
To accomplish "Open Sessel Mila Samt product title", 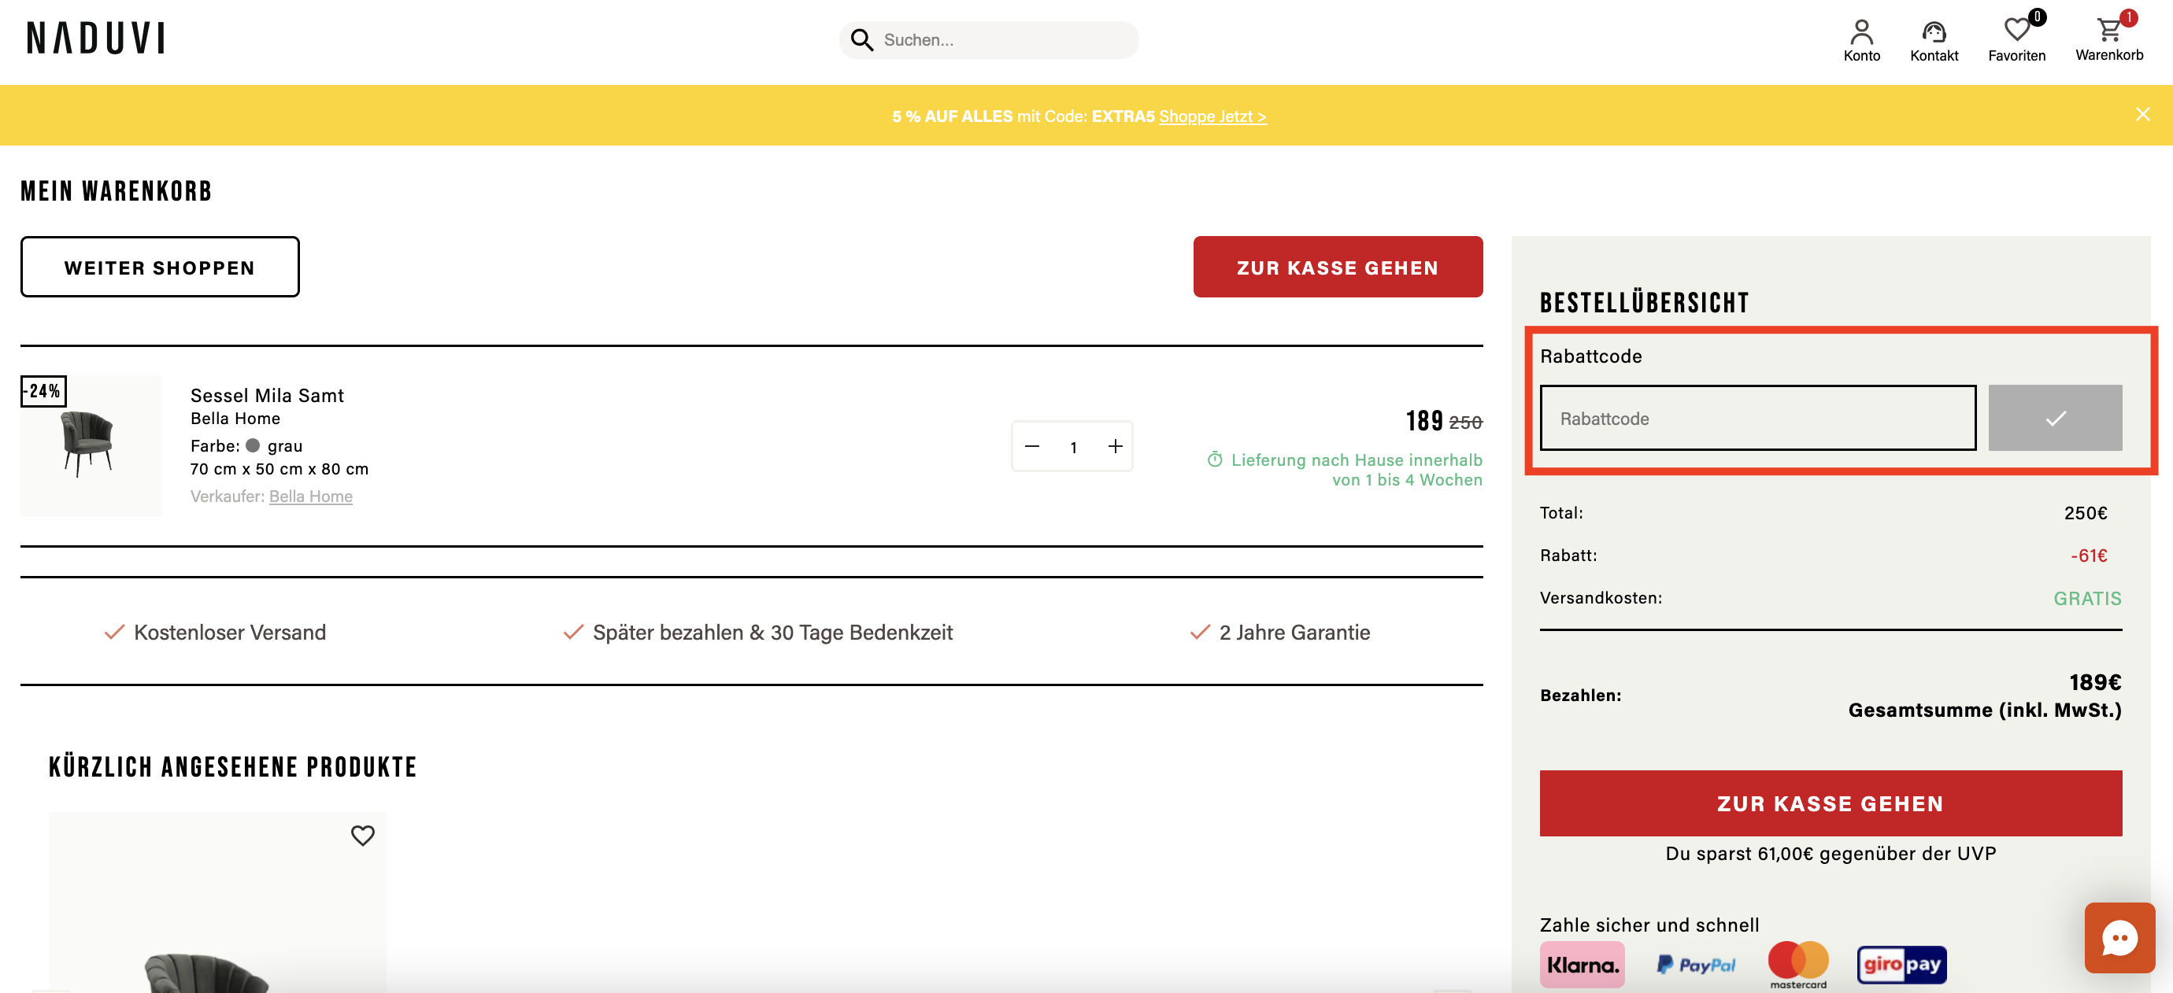I will point(267,395).
